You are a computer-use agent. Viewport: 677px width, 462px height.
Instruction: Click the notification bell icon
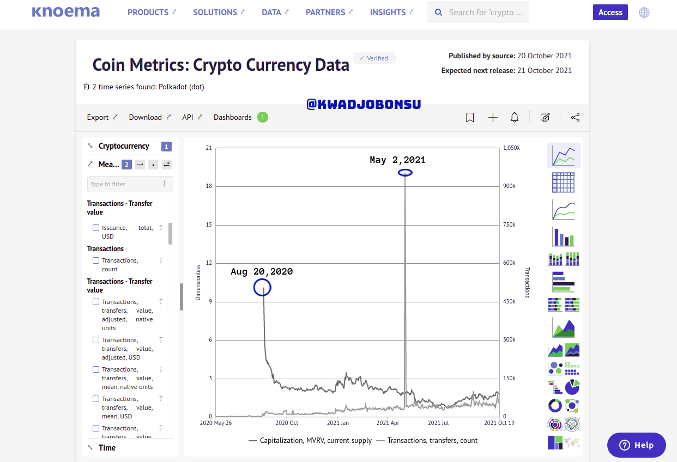pos(515,117)
